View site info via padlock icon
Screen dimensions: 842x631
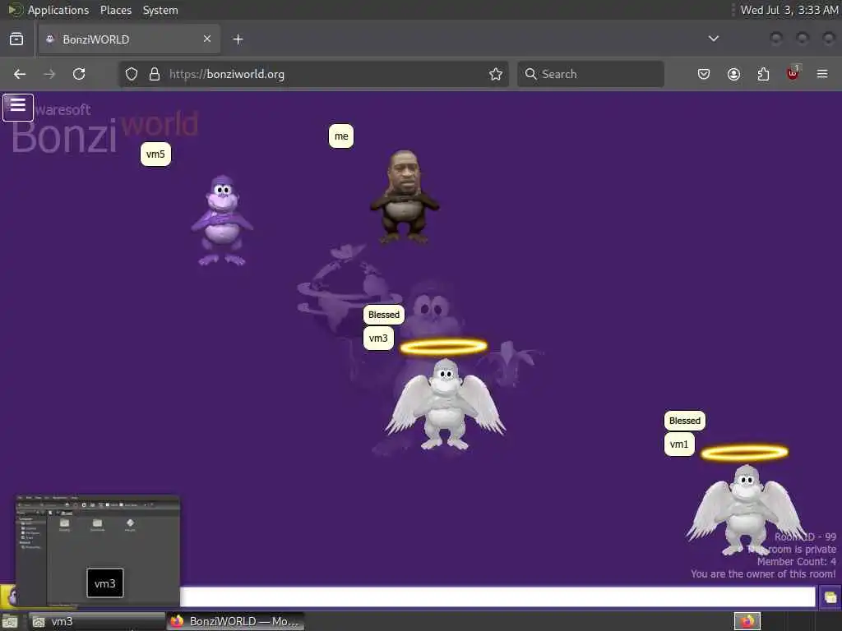(x=155, y=74)
